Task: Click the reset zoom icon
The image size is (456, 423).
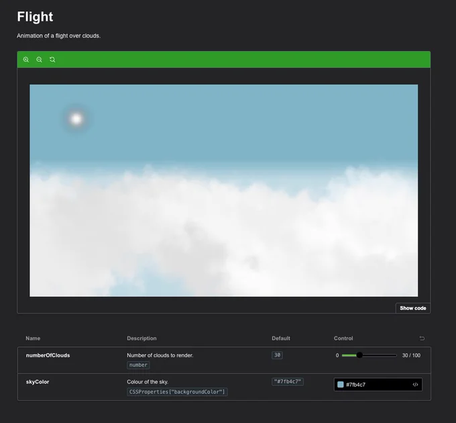Action: (x=52, y=60)
